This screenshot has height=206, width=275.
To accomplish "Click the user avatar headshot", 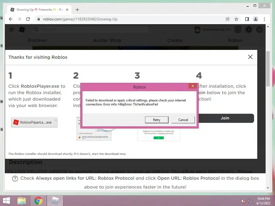I will (x=197, y=30).
